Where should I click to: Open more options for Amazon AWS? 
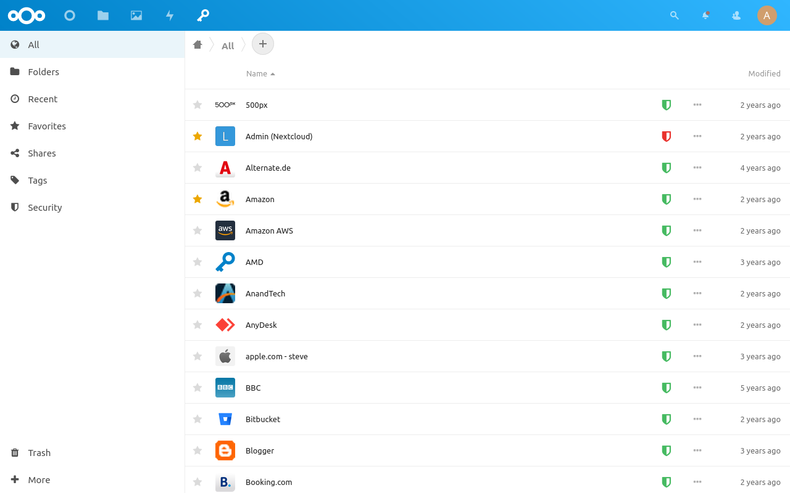pyautogui.click(x=697, y=230)
